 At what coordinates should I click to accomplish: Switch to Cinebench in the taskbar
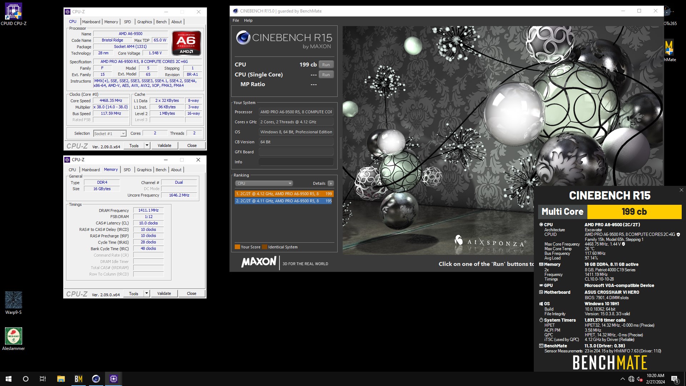click(96, 379)
